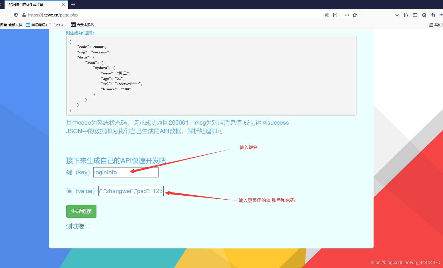This screenshot has width=443, height=268.
Task: Click the screenshot crop icon in the toolbar
Action: [x=433, y=15]
